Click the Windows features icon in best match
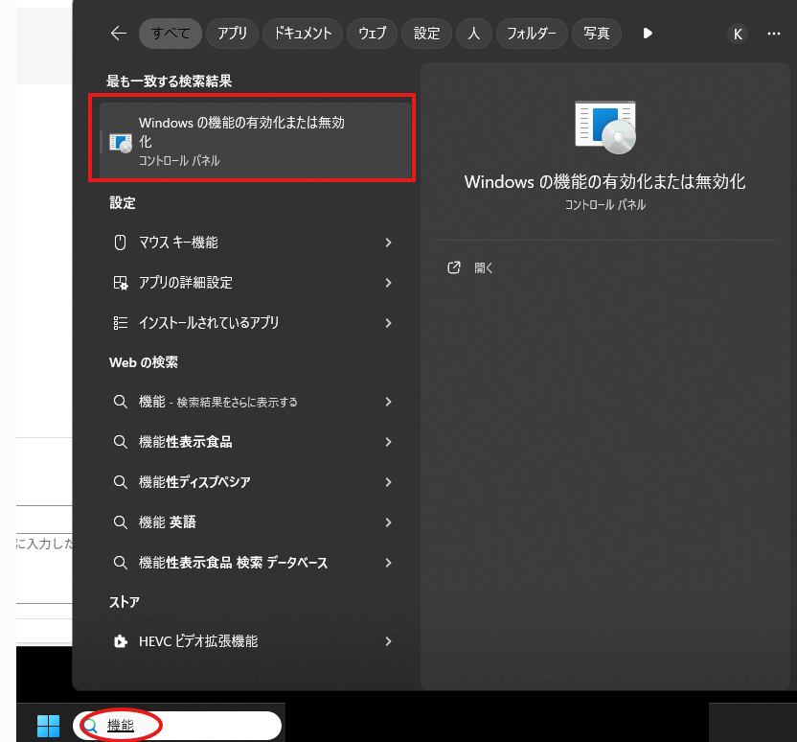This screenshot has width=797, height=742. coord(121,143)
